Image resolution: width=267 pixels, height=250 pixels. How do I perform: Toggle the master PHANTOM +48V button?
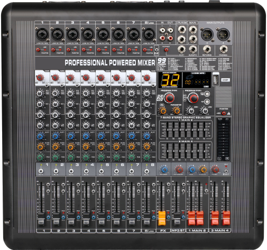(224, 113)
